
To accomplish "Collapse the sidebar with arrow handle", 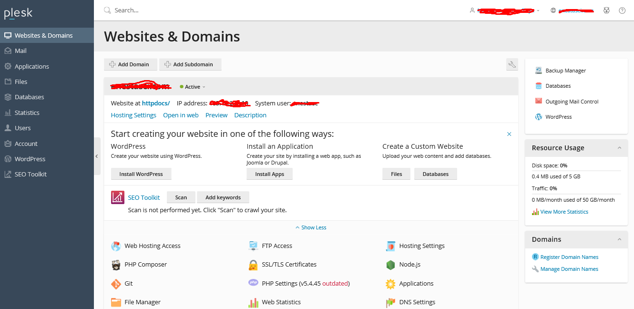I will pos(97,156).
